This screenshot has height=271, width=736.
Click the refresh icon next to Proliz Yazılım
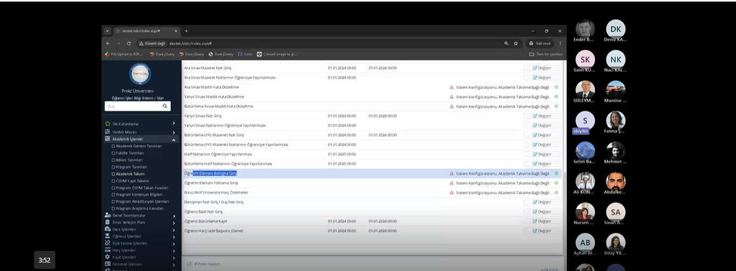(189, 264)
